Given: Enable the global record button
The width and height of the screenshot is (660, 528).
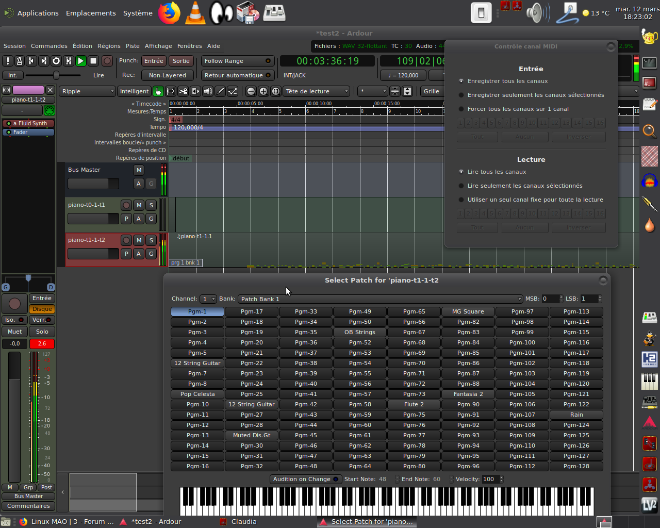Looking at the screenshot, I should pos(107,61).
